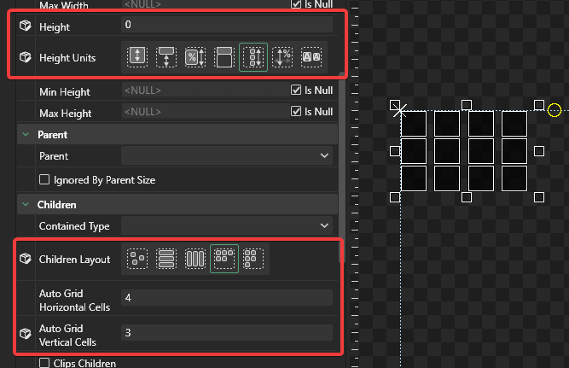The width and height of the screenshot is (569, 368).
Task: Set children layout to Top to Bottom Stack
Action: (x=166, y=258)
